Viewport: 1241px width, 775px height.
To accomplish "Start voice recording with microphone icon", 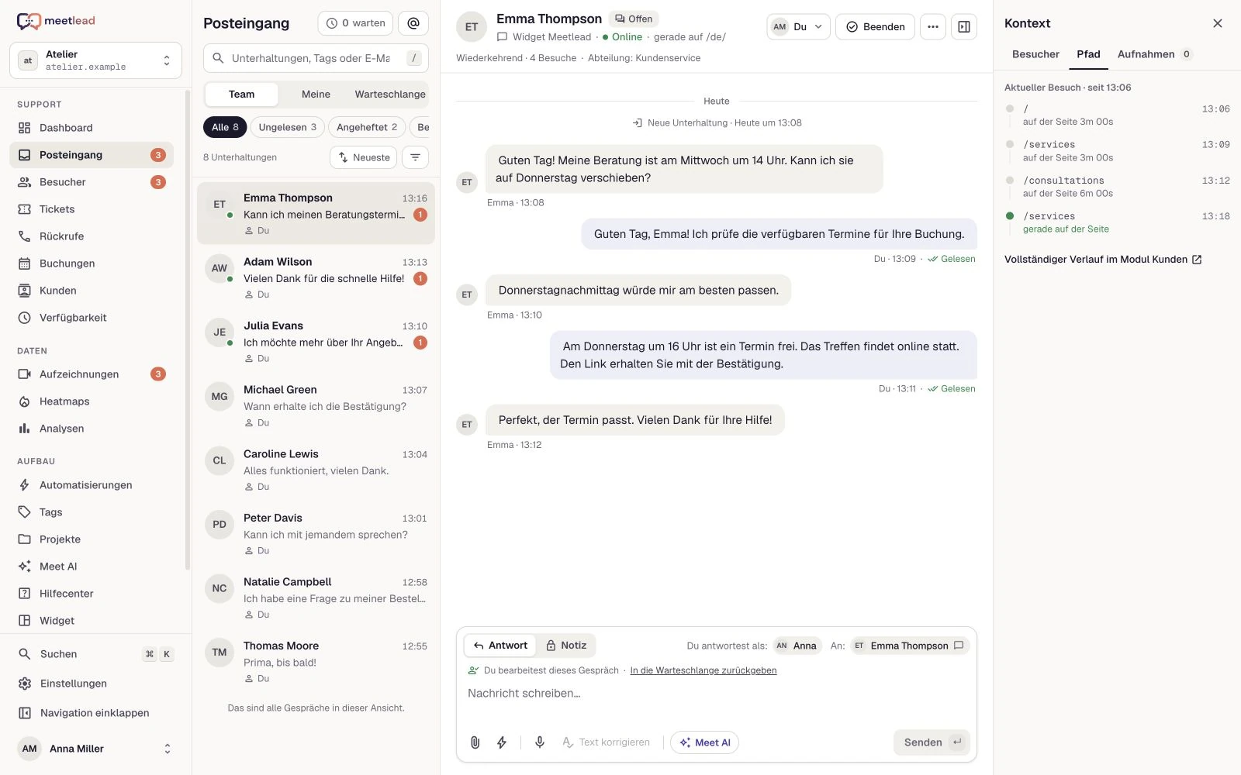I will pos(540,742).
